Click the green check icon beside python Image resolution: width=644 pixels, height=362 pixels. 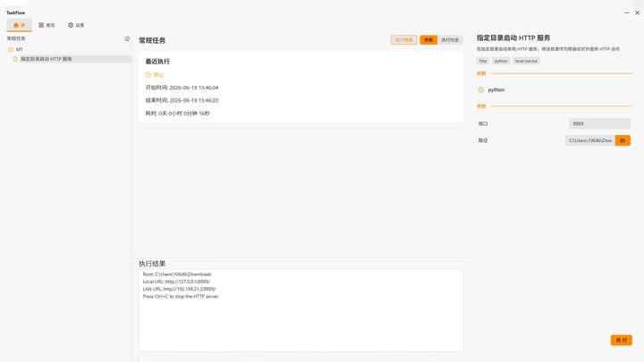tap(481, 90)
